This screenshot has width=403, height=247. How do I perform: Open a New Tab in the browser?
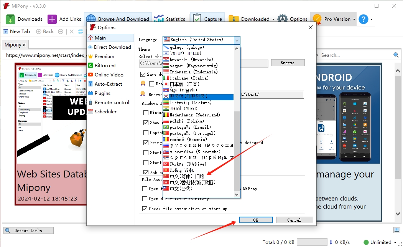[17, 31]
